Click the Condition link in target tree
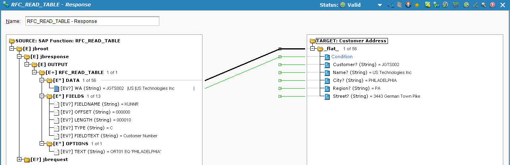Screen dimensions: 510x165 342,57
